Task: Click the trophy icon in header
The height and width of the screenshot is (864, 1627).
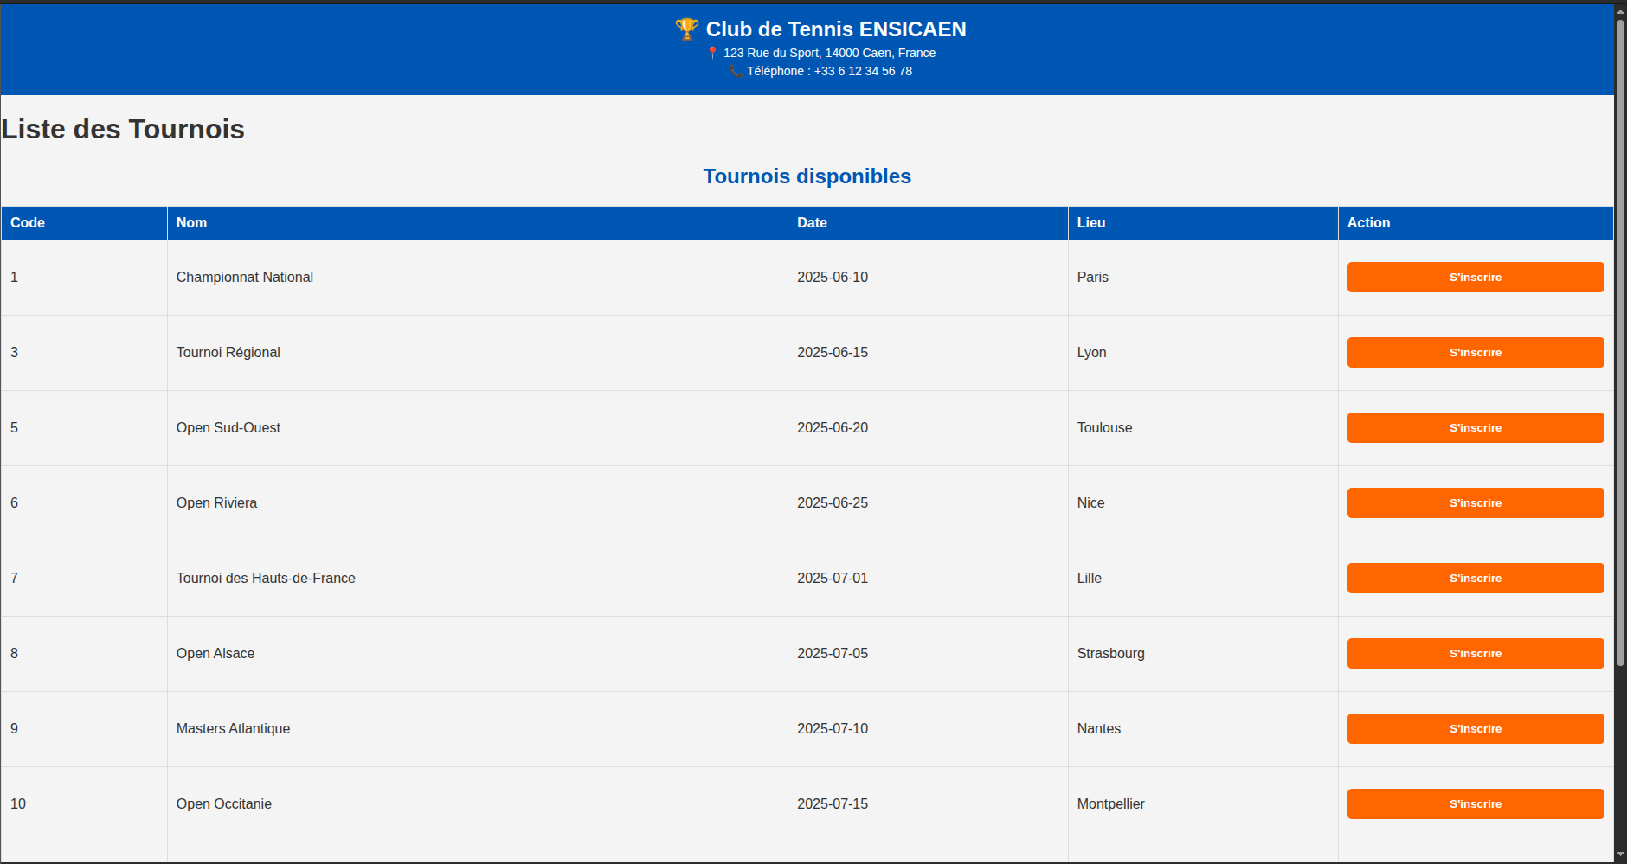Action: (686, 29)
